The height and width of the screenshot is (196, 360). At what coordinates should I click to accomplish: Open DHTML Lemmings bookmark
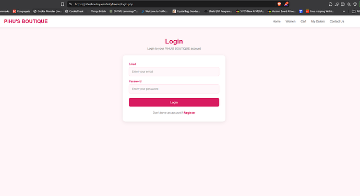[x=124, y=11]
